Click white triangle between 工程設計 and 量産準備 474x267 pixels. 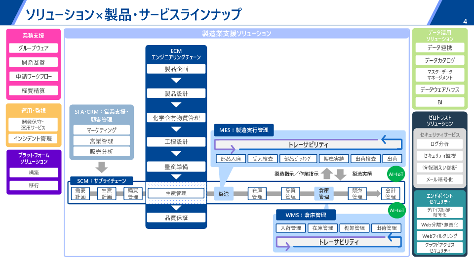pos(176,154)
